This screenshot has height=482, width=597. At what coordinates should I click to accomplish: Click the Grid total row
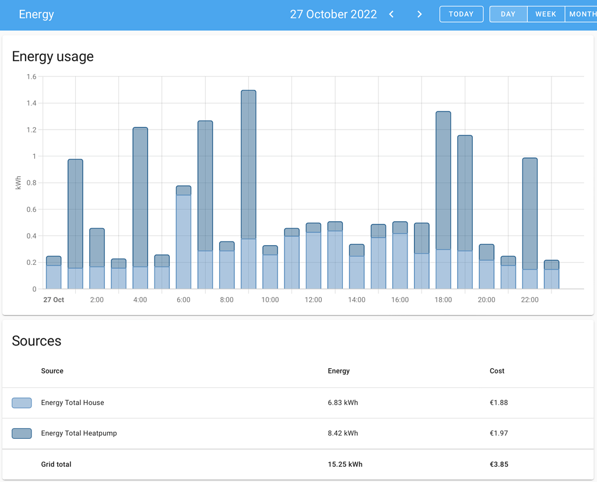(175, 464)
